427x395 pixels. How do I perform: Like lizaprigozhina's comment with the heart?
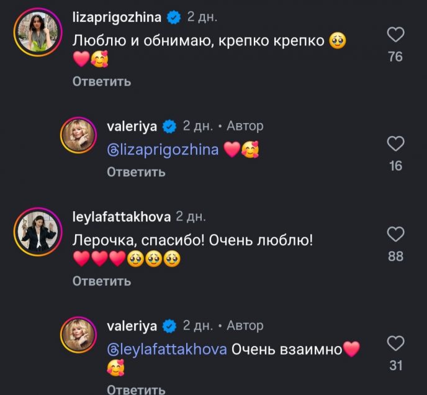(x=395, y=35)
